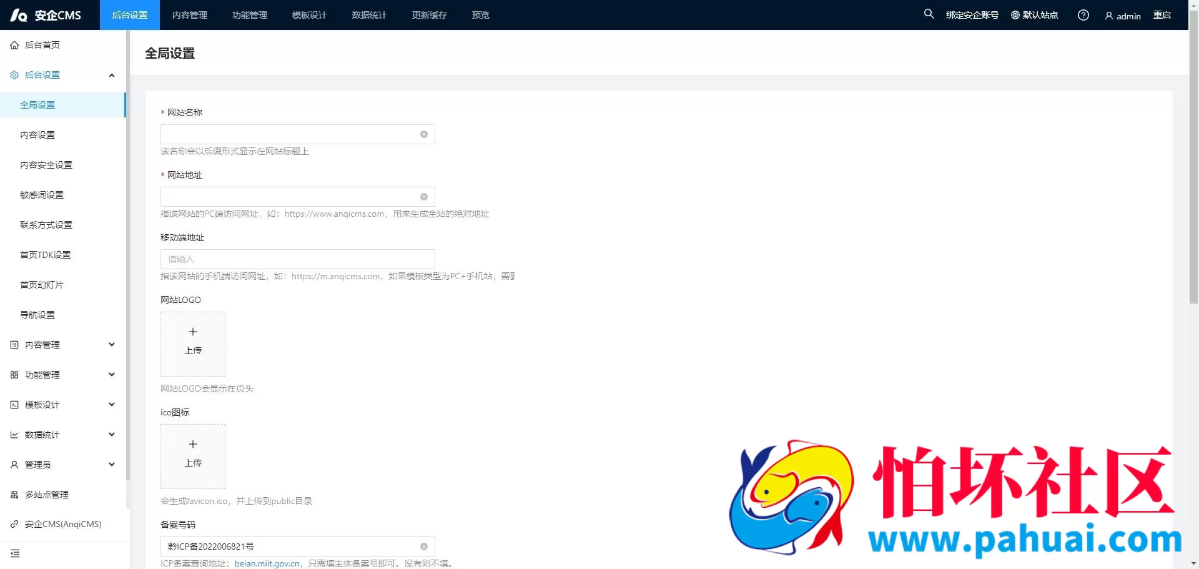Clear the 网站地址 field with its X icon
The width and height of the screenshot is (1199, 569).
[424, 197]
